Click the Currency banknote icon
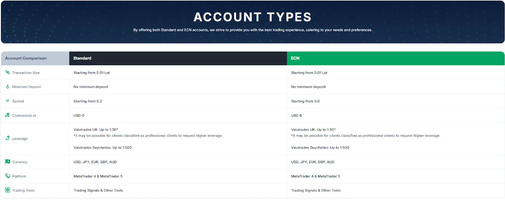The width and height of the screenshot is (505, 200). click(x=8, y=162)
